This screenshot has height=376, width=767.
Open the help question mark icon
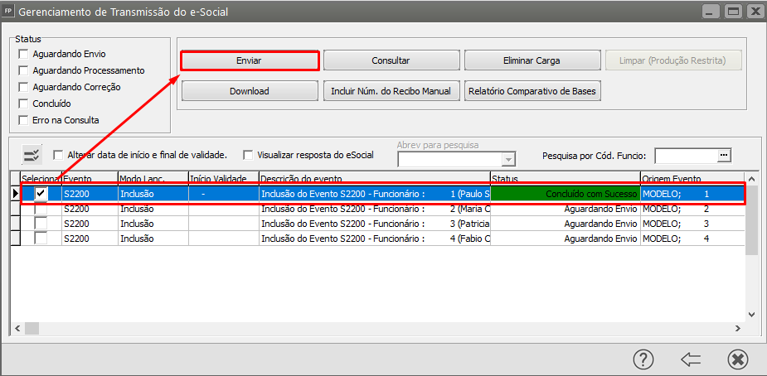tap(643, 359)
